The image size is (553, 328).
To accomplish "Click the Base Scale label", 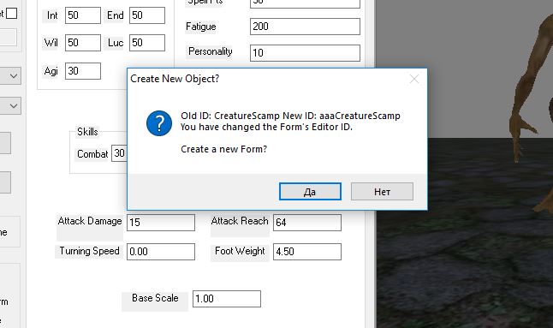I will click(x=155, y=298).
